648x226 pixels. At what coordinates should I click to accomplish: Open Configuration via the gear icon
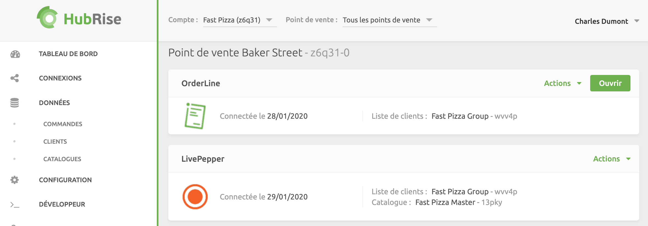point(15,180)
